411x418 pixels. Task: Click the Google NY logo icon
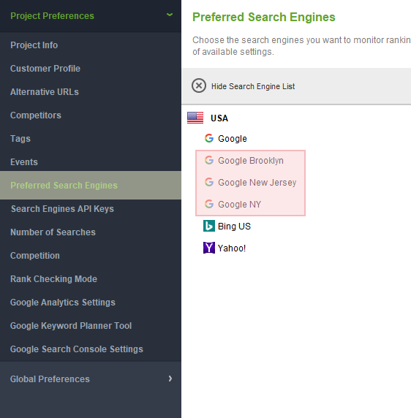point(209,204)
